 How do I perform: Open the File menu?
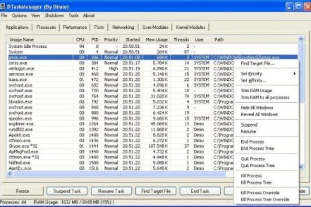pos(4,15)
